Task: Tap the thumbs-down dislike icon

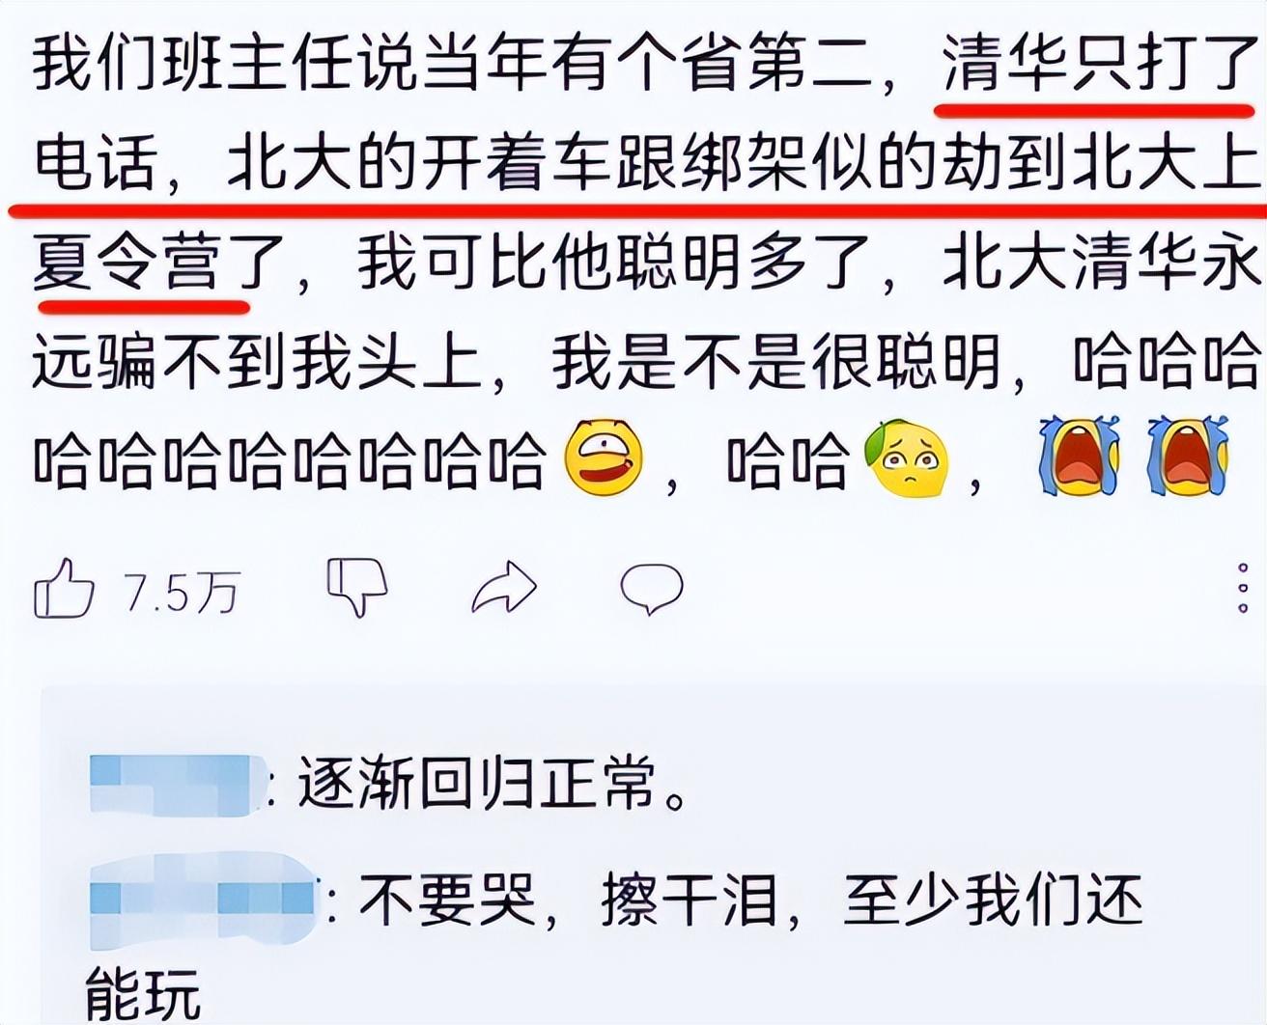Action: pos(357,586)
